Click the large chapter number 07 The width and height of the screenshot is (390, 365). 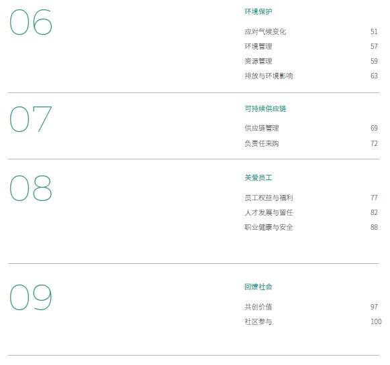[x=31, y=119]
